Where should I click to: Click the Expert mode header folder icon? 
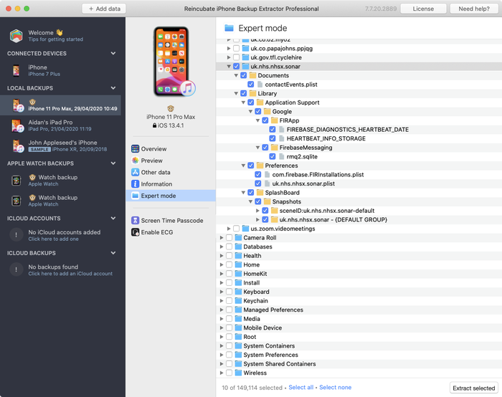click(229, 28)
